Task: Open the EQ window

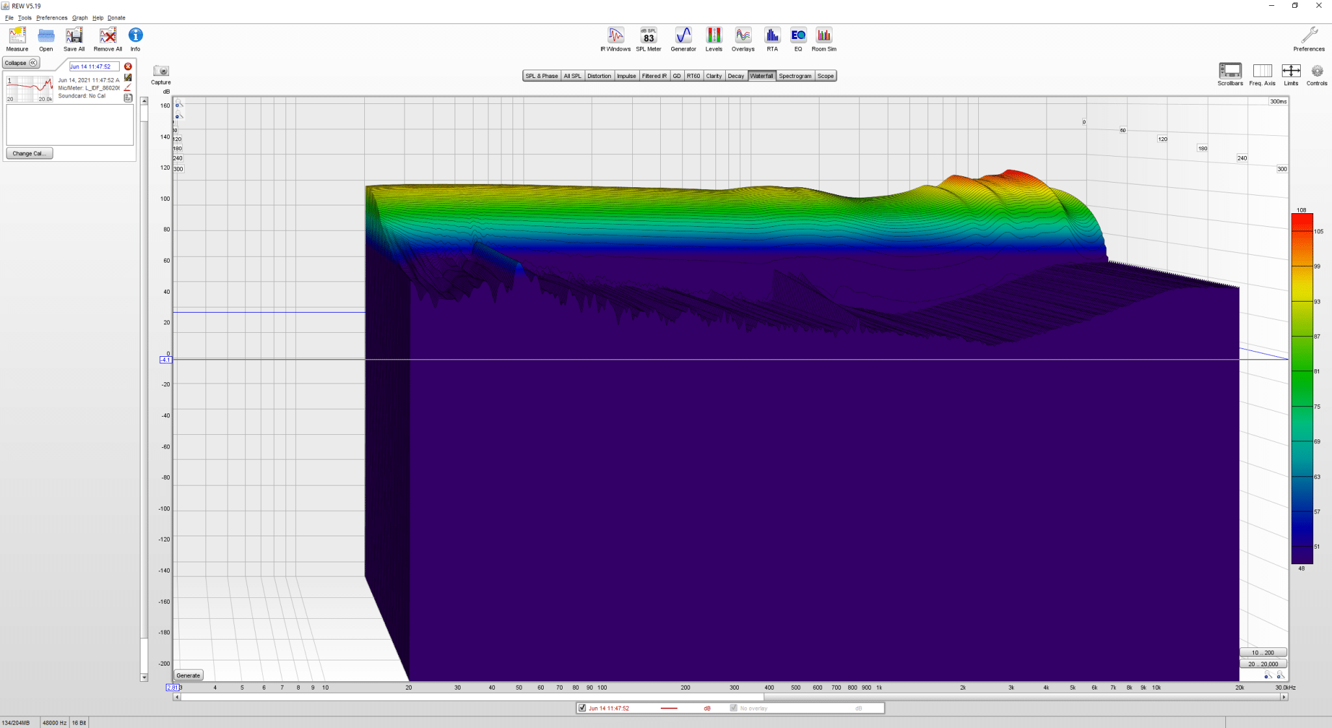Action: pyautogui.click(x=798, y=39)
